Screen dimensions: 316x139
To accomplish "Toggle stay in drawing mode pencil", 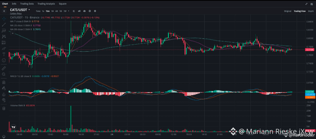I will tap(4, 88).
